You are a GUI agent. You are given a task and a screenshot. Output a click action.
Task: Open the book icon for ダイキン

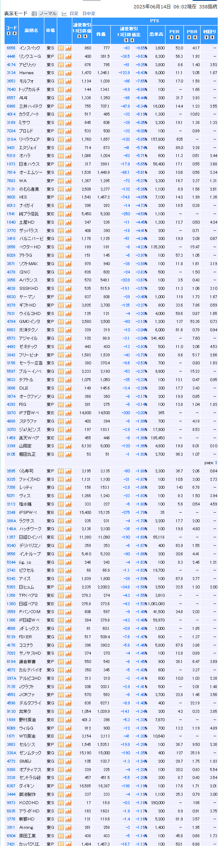point(61,786)
